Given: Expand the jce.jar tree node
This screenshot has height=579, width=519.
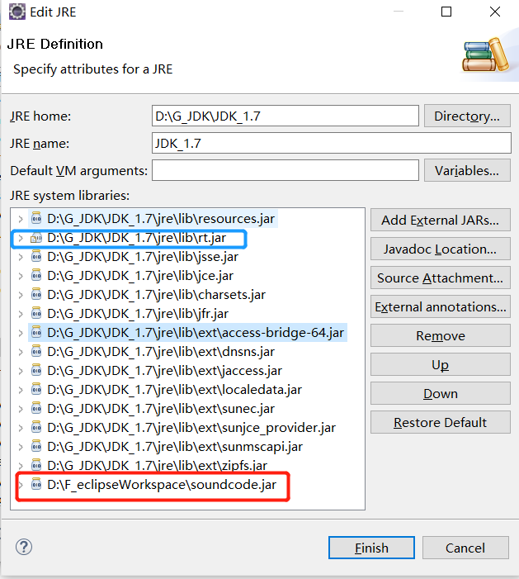Looking at the screenshot, I should tap(21, 276).
